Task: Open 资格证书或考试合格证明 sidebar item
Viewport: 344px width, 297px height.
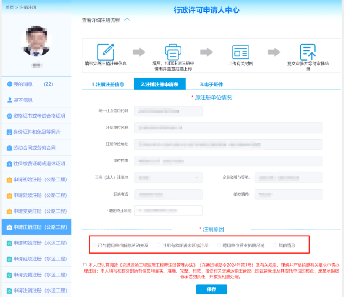Action: [39, 116]
